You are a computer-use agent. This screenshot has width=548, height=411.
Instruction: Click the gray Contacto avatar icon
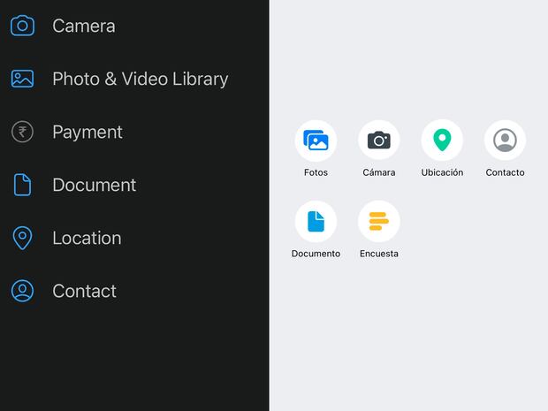[505, 141]
